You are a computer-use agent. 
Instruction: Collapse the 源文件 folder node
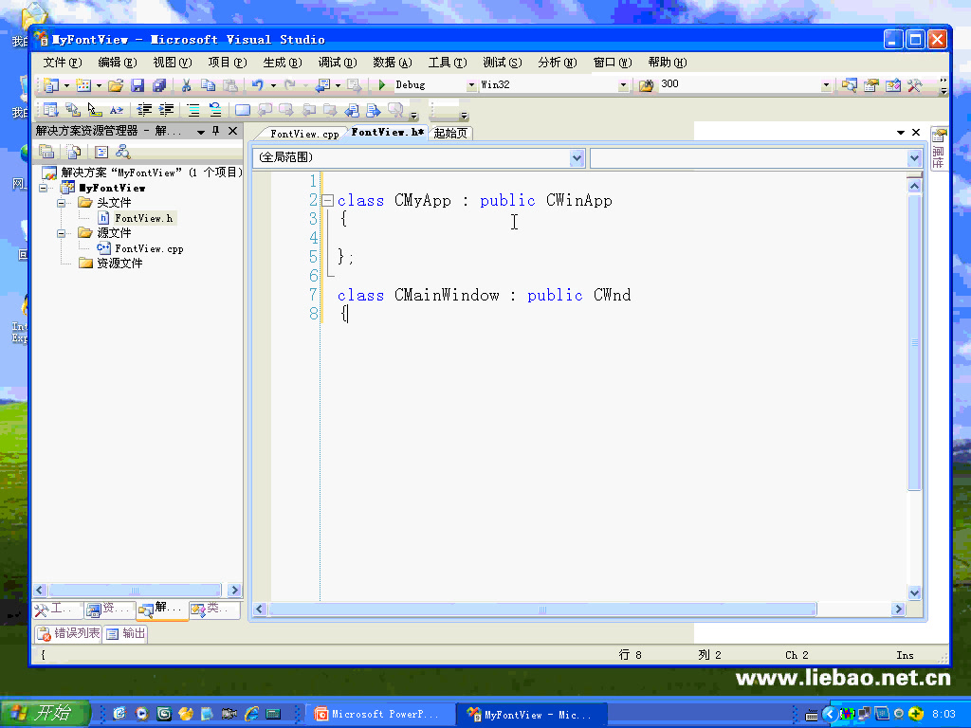click(x=61, y=233)
